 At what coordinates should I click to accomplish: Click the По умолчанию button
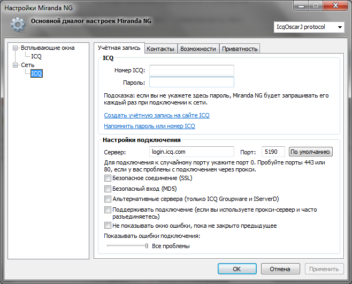tap(310, 152)
